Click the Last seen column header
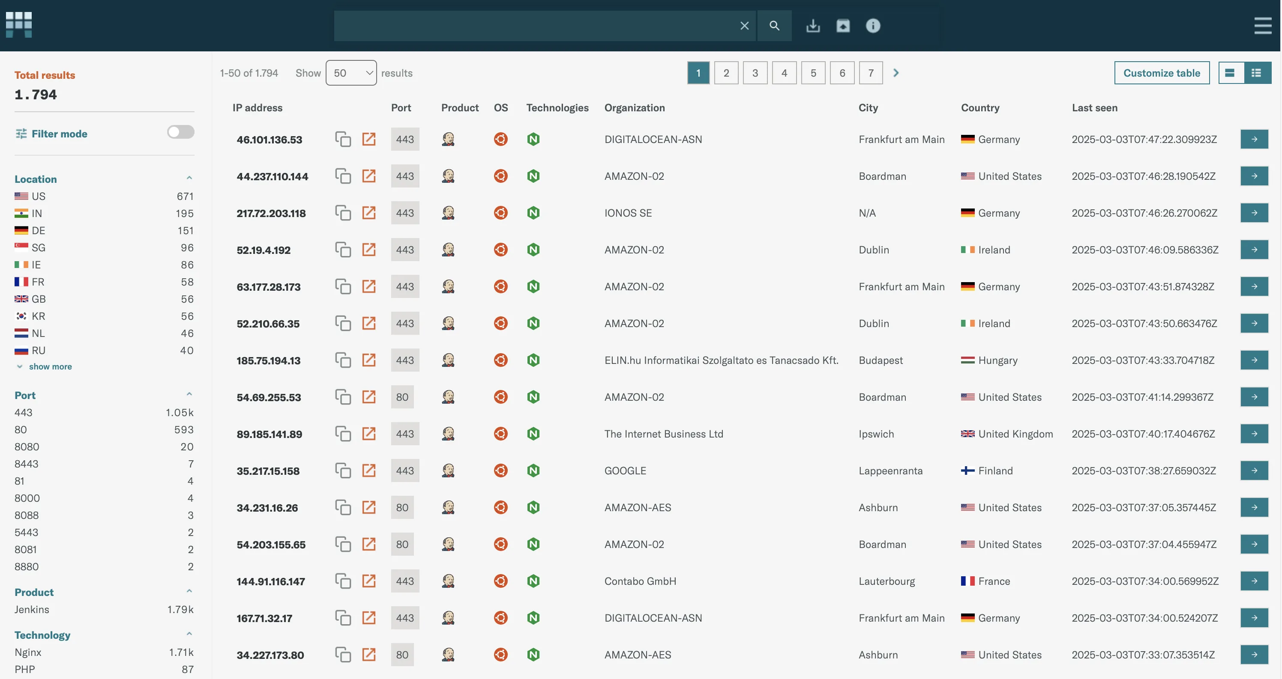Screen dimensions: 1282x679 pyautogui.click(x=1094, y=108)
